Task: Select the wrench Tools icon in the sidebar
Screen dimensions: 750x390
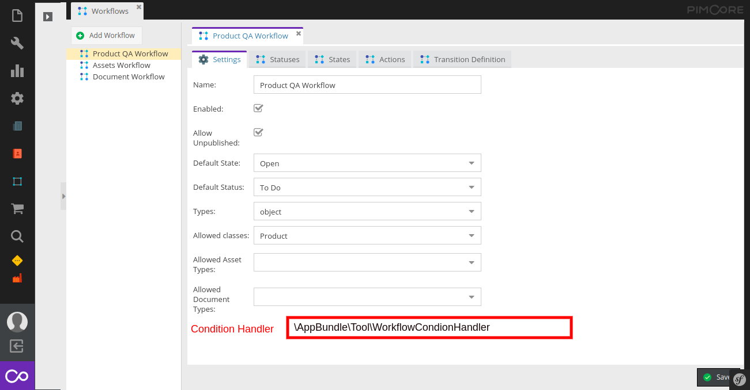Action: [x=17, y=43]
